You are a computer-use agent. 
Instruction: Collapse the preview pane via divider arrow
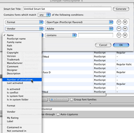coord(90,104)
